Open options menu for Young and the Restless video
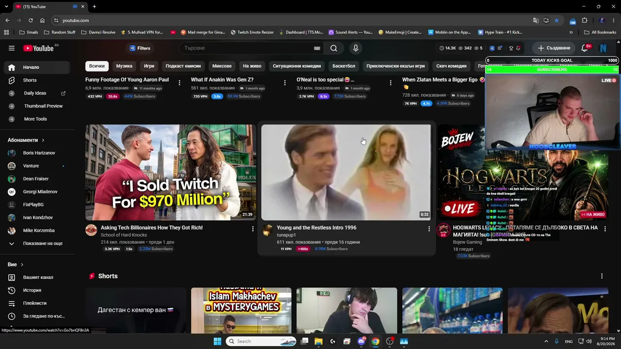Viewport: 621px width, 349px height. [429, 228]
